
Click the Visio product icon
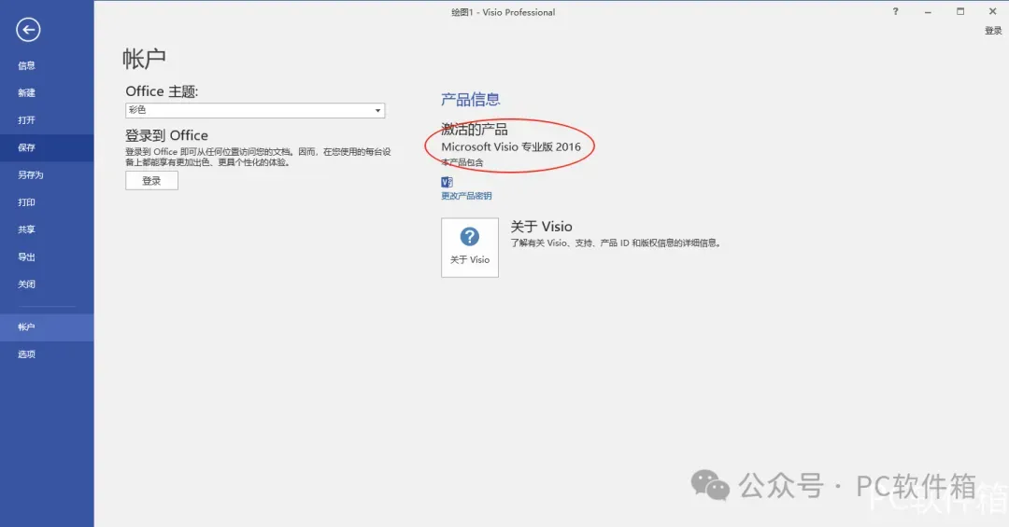pos(448,183)
